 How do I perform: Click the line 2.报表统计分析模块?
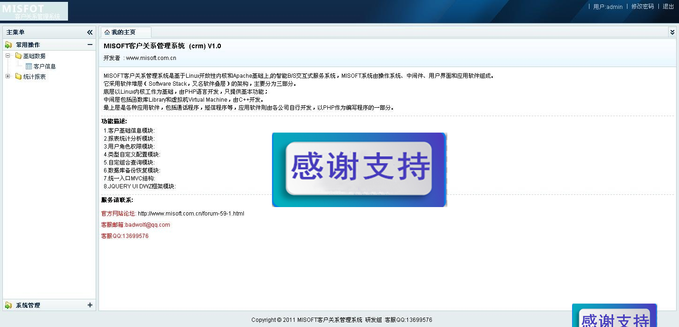coord(129,139)
